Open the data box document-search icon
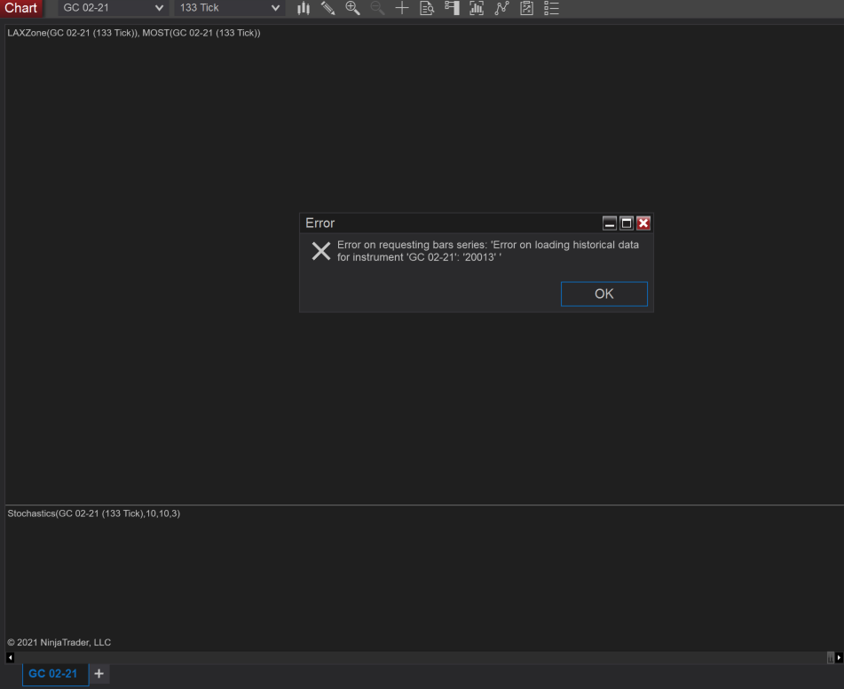 pyautogui.click(x=427, y=8)
